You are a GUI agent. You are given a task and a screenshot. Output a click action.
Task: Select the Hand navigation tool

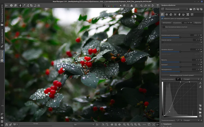click(x=20, y=5)
